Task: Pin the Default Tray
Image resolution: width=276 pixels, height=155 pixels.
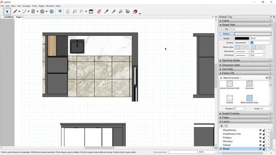Action: click(271, 17)
